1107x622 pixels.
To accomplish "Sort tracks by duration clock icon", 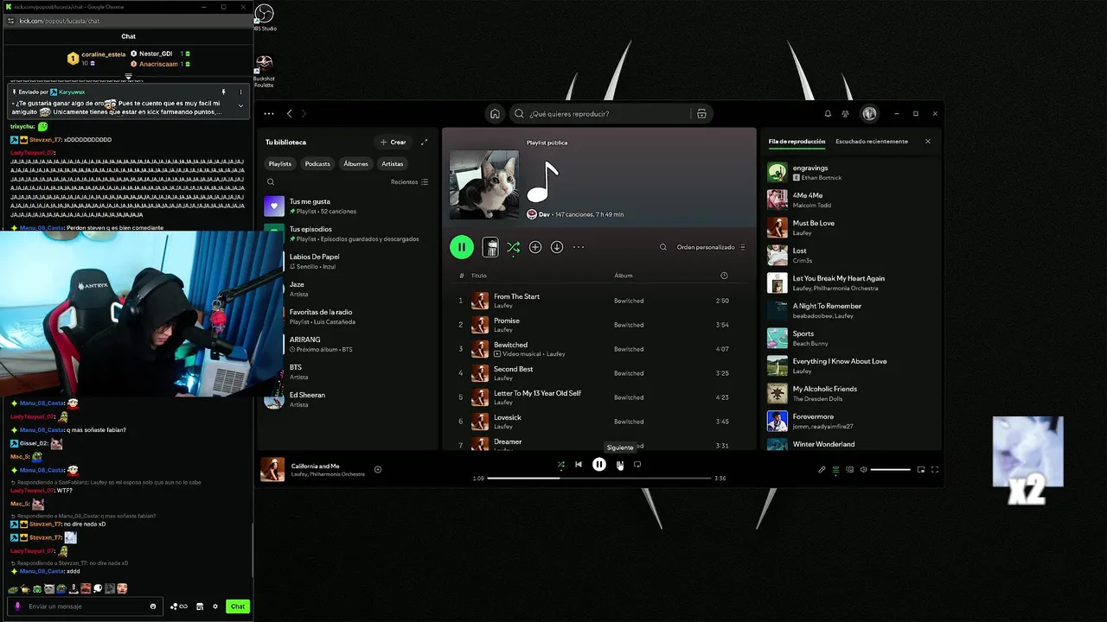I will pos(724,276).
